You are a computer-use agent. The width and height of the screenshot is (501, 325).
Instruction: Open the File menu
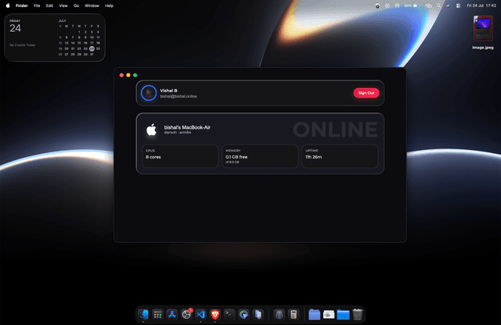click(x=37, y=5)
